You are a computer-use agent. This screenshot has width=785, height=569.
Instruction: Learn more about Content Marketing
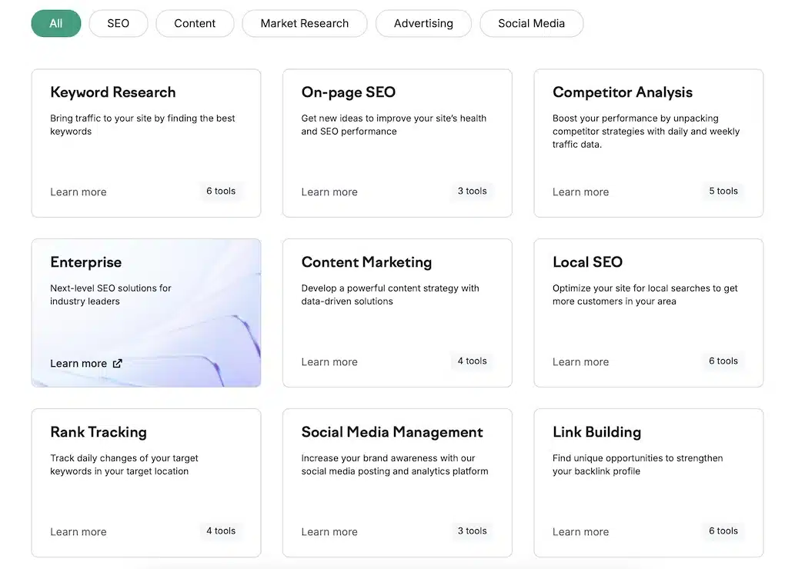[x=329, y=361]
